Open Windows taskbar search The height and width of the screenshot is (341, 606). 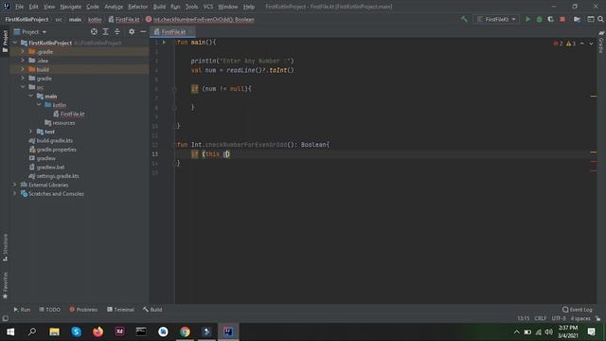[x=32, y=332]
